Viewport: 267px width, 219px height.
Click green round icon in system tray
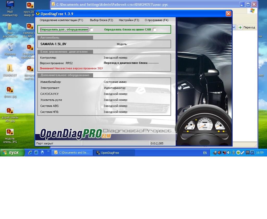(x=238, y=153)
